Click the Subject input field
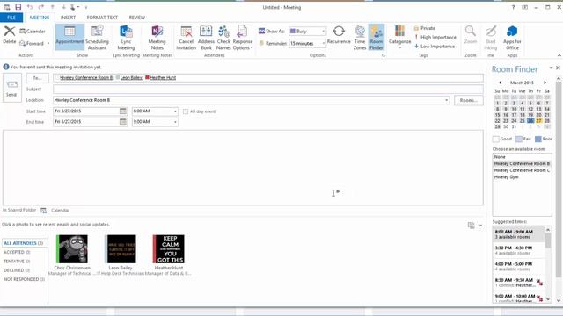The height and width of the screenshot is (316, 563). (267, 90)
